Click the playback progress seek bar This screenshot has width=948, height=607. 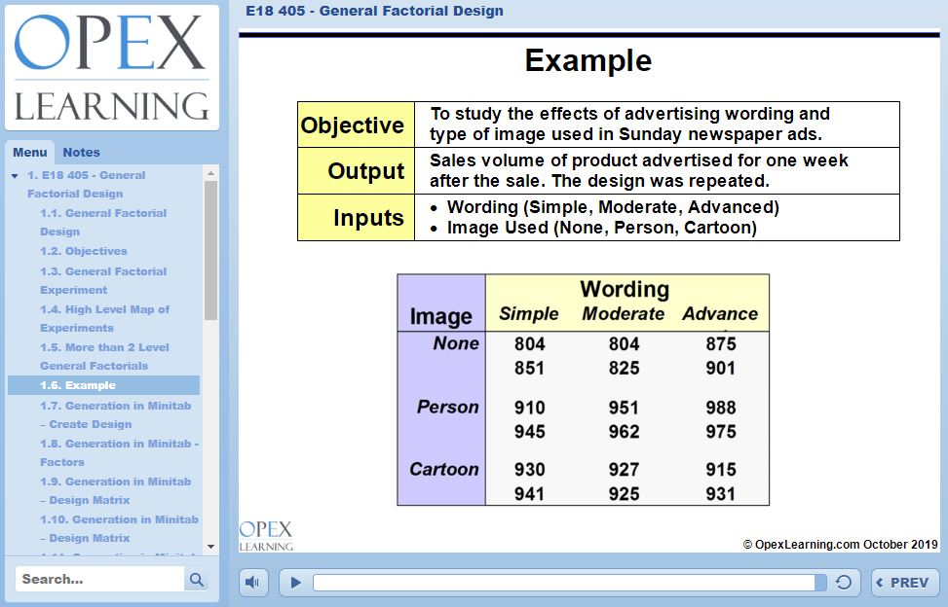click(x=563, y=583)
